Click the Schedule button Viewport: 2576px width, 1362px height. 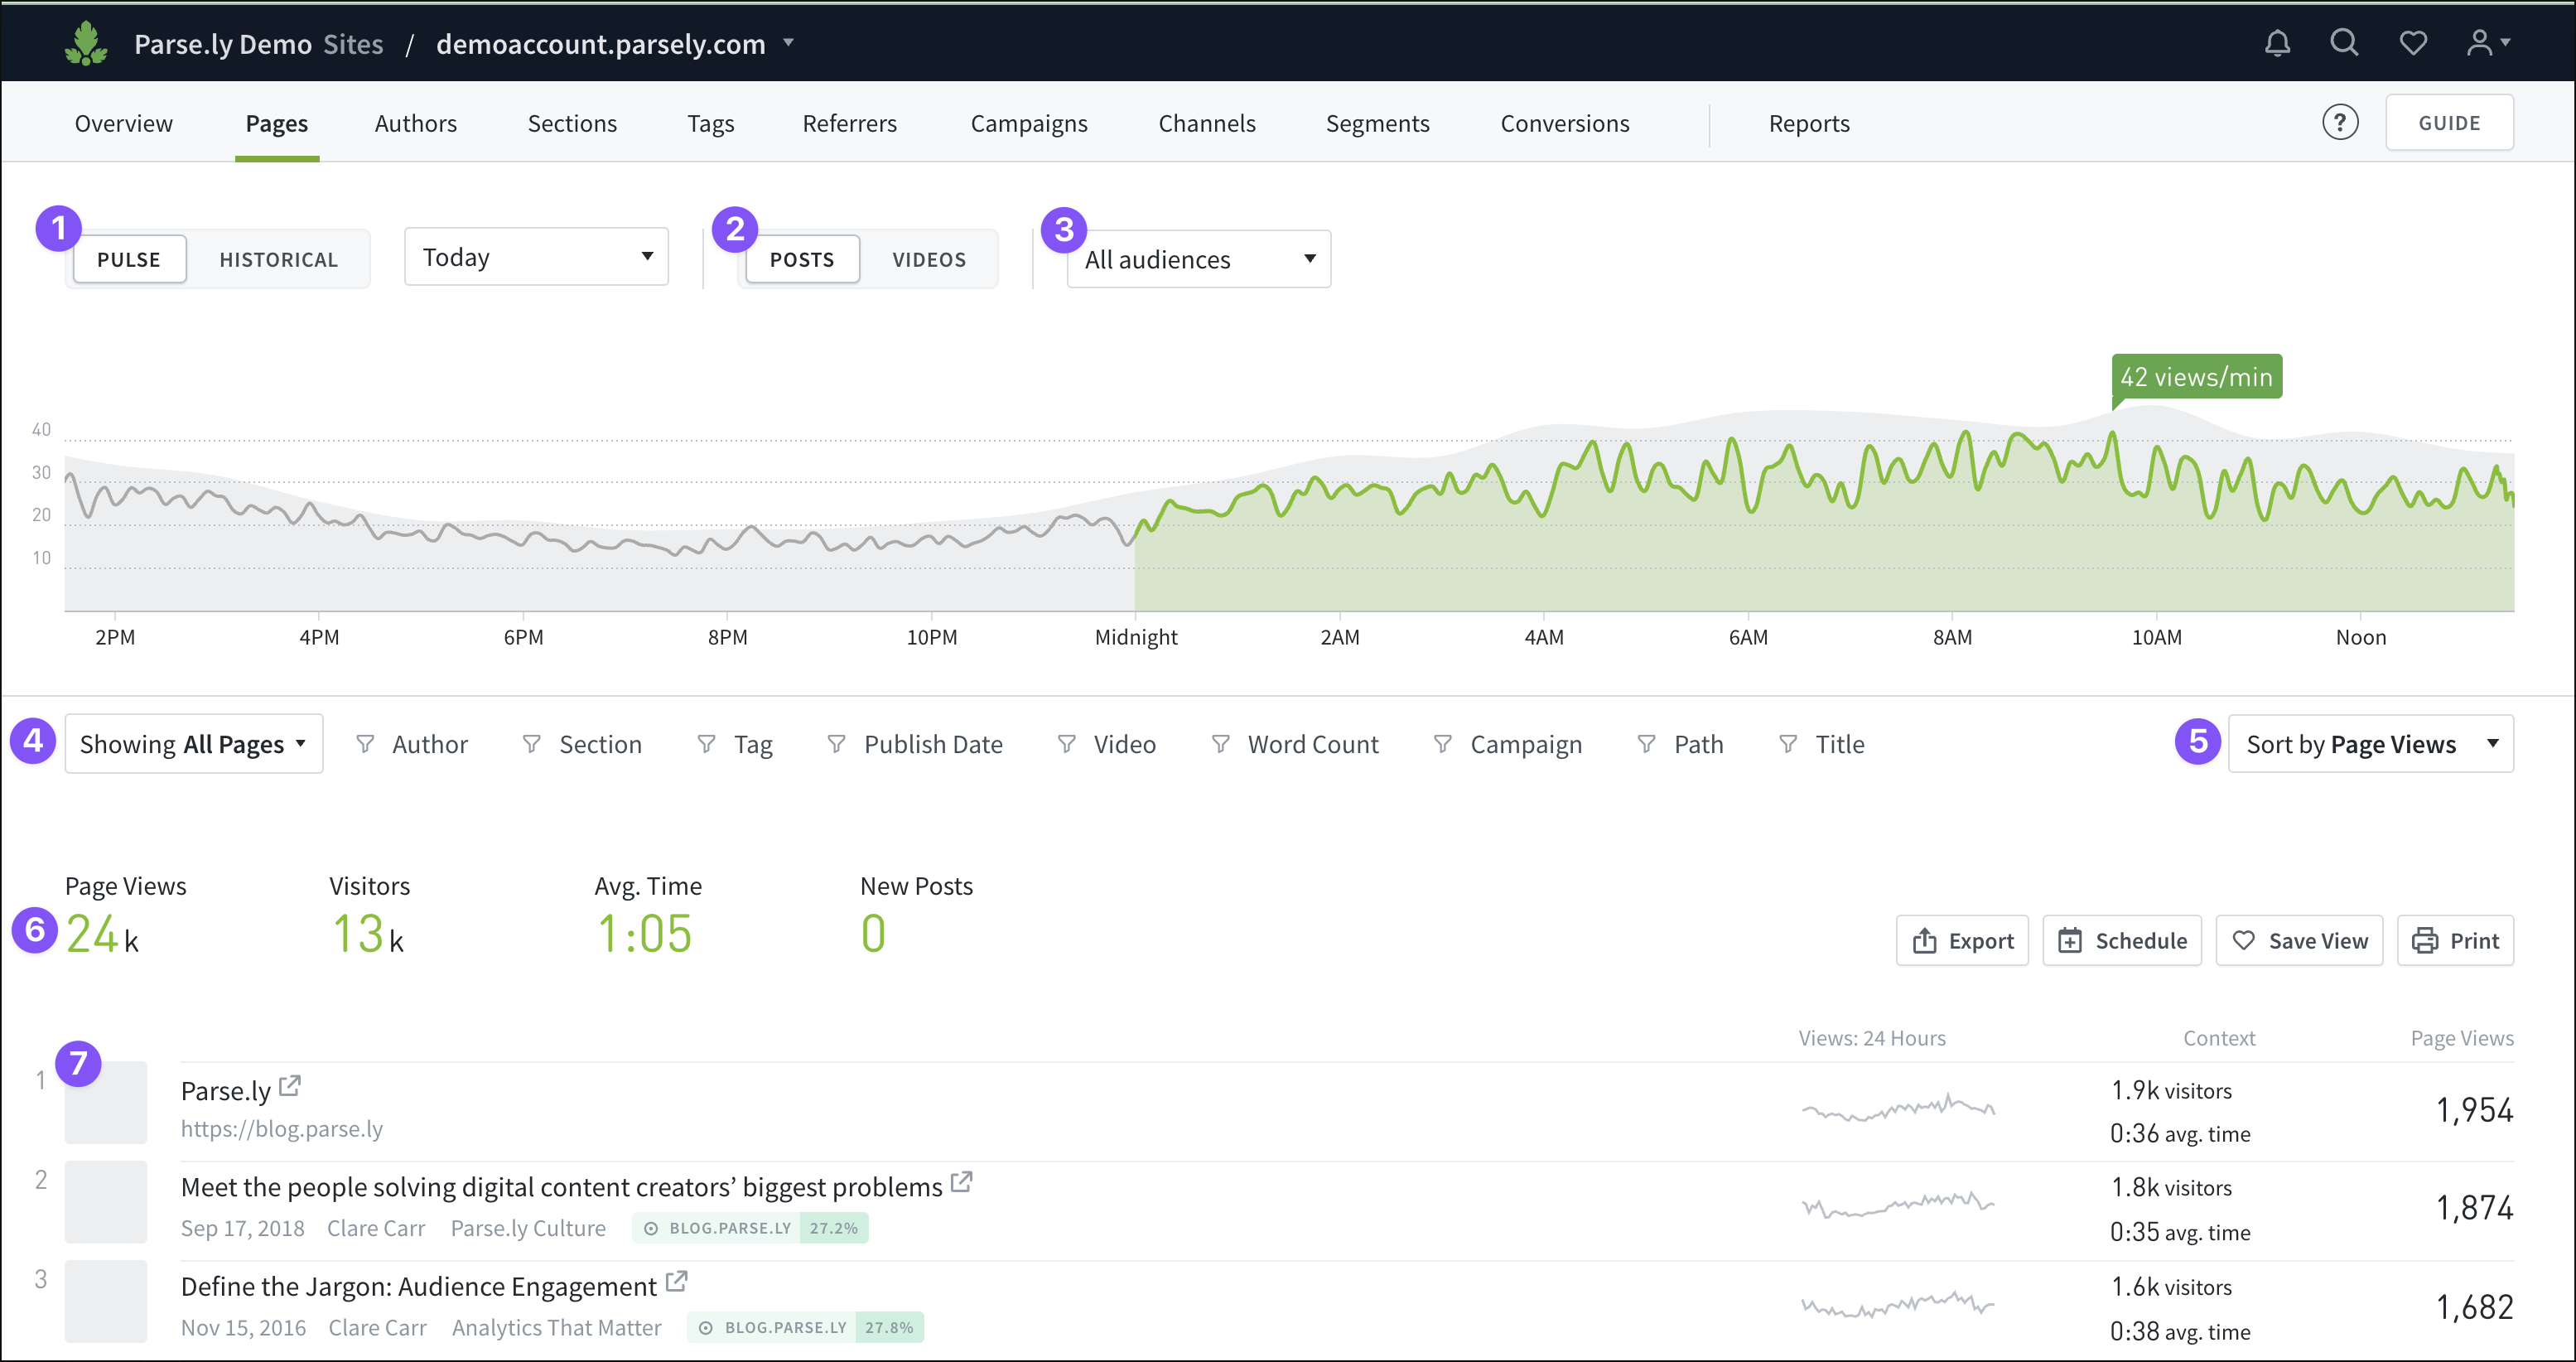pos(2122,941)
